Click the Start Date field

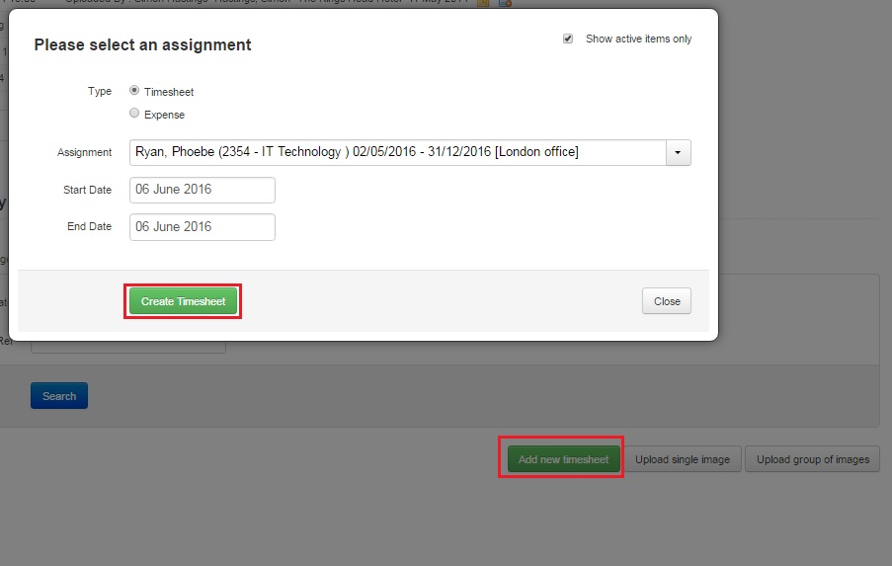coord(202,190)
